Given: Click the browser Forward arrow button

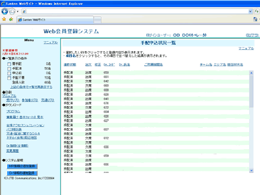Looking at the screenshot, I should tap(12, 11).
